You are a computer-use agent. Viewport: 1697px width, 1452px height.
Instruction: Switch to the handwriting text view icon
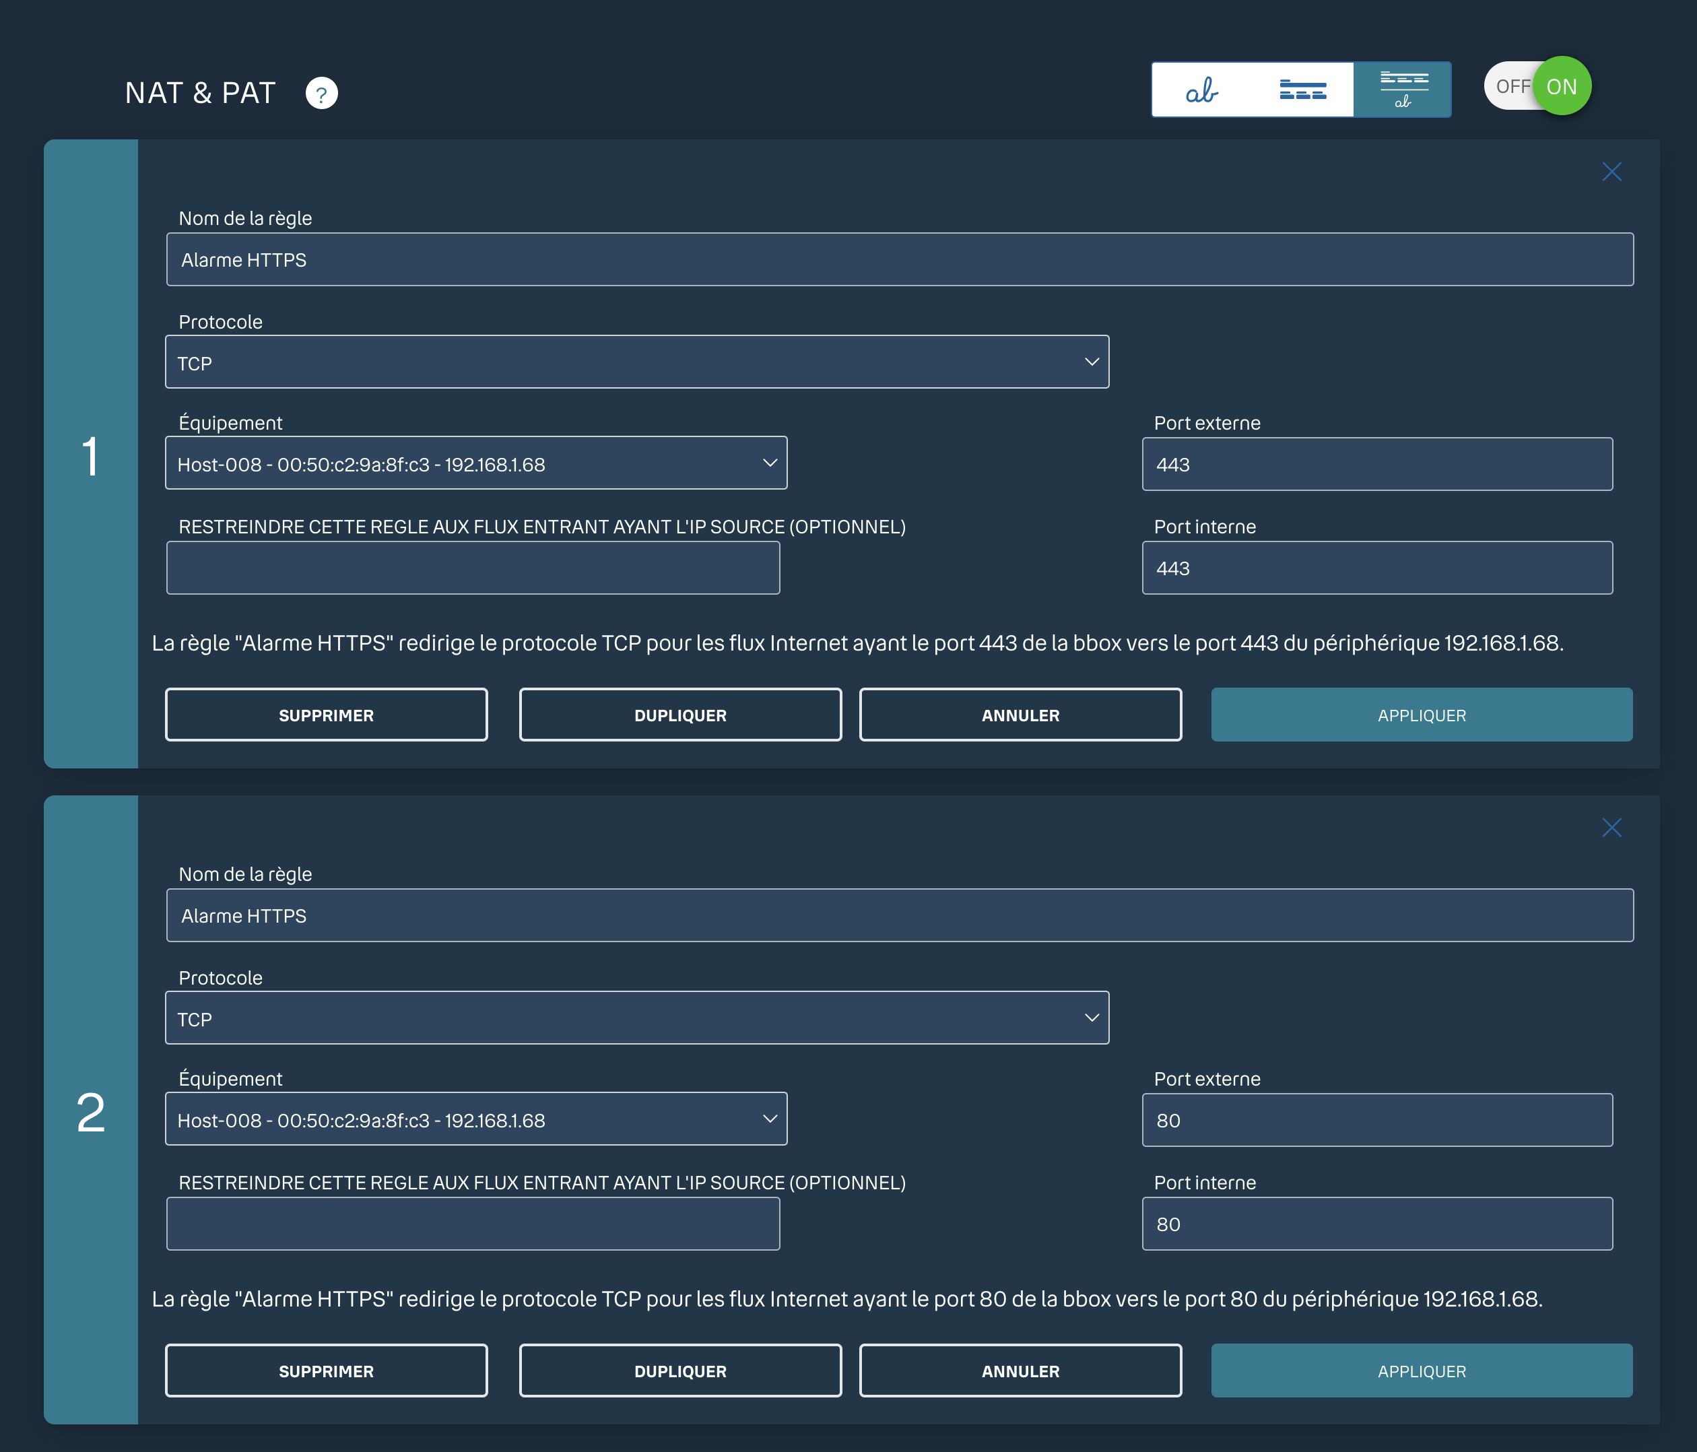pos(1201,90)
